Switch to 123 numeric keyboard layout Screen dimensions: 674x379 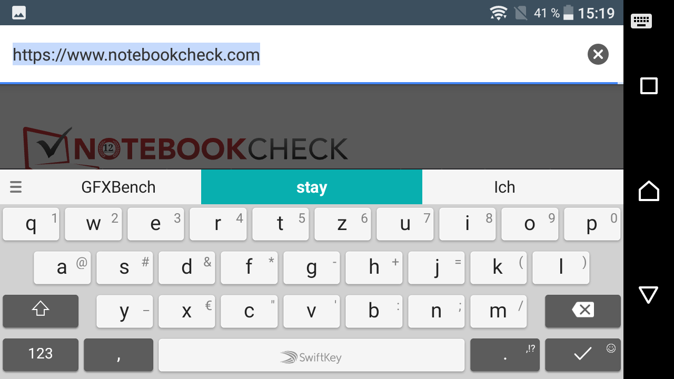(x=41, y=354)
